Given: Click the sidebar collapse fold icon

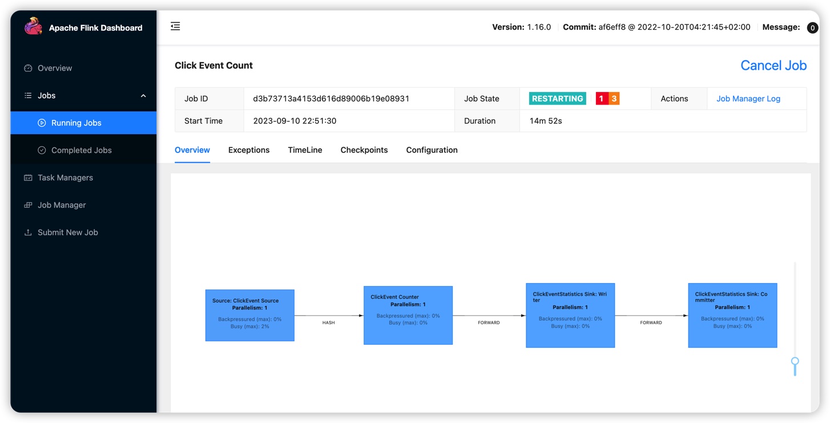Looking at the screenshot, I should coord(175,26).
